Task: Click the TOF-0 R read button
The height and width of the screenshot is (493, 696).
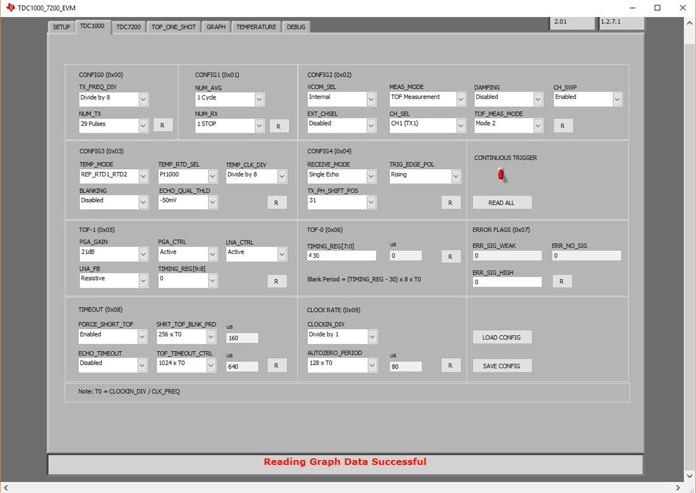Action: 451,257
